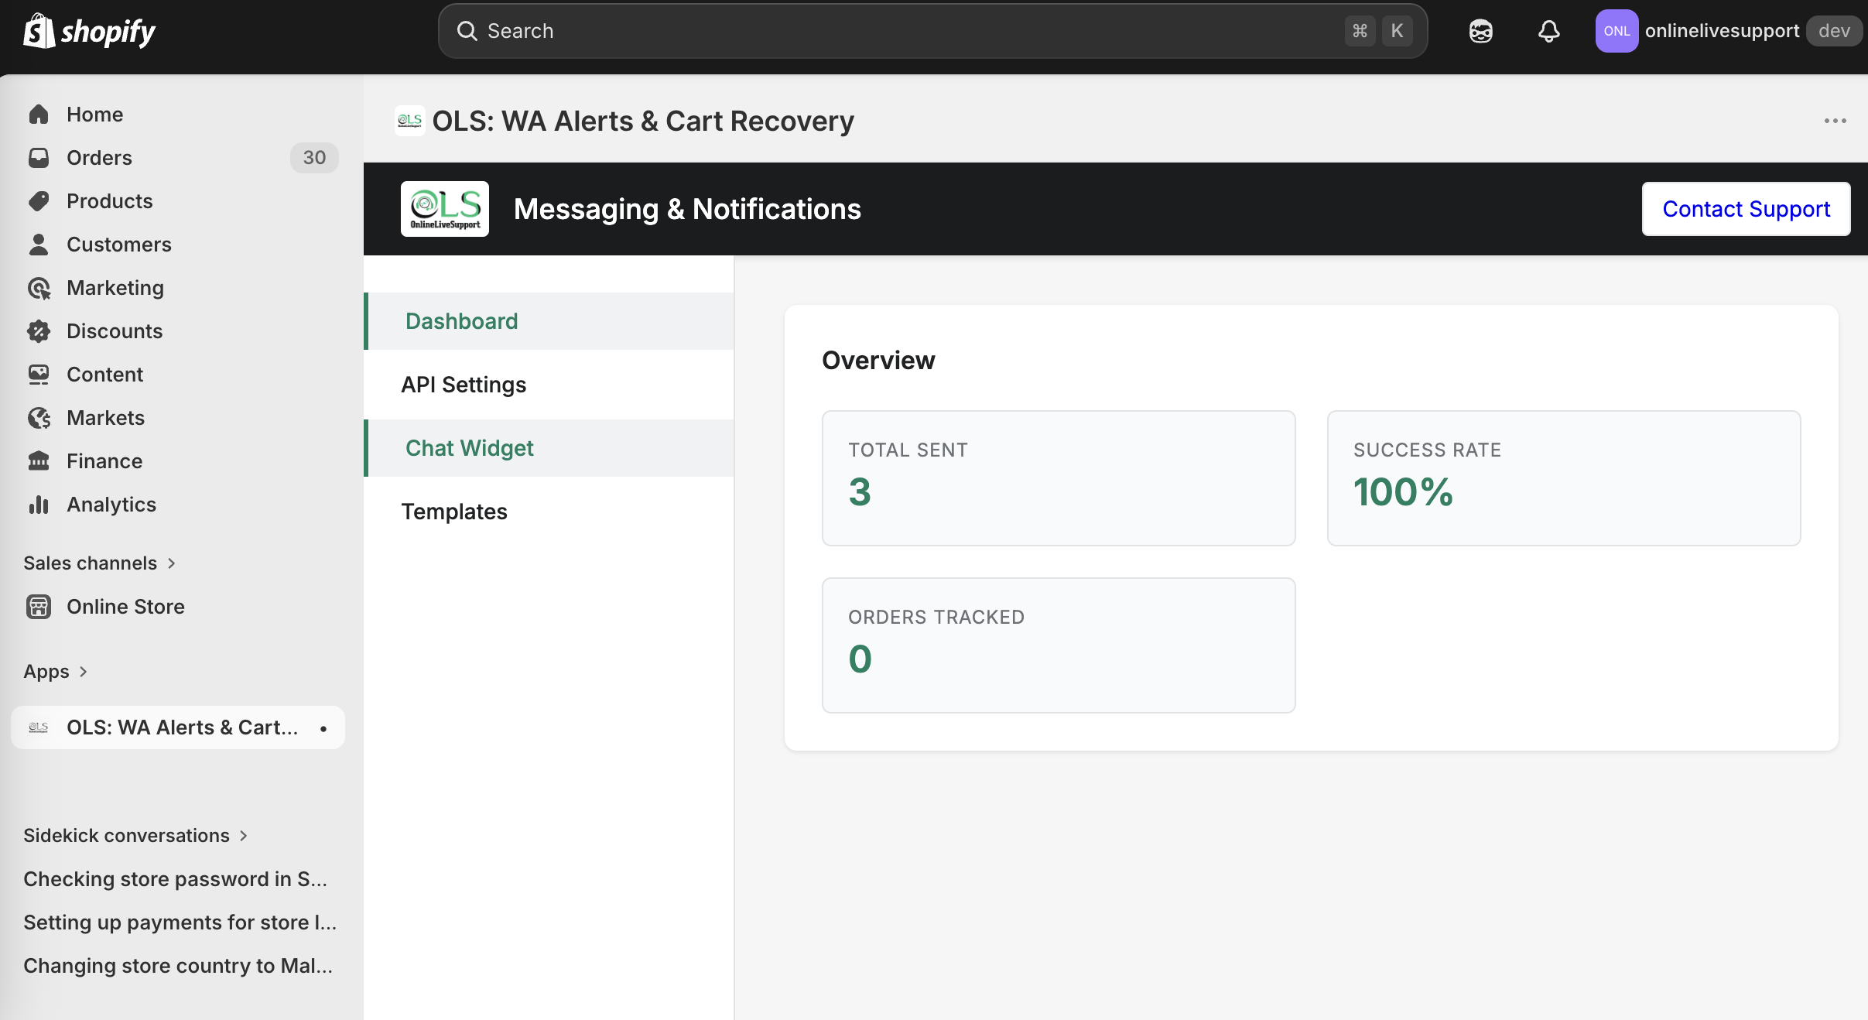Image resolution: width=1868 pixels, height=1020 pixels.
Task: Click the Discounts badge icon
Action: click(x=39, y=331)
